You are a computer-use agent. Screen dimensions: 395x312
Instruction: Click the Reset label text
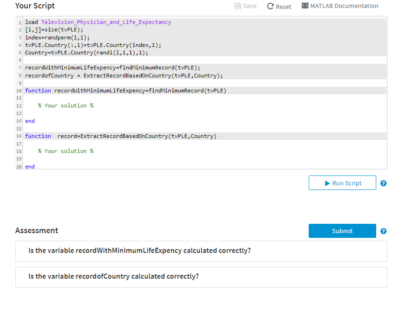click(283, 7)
